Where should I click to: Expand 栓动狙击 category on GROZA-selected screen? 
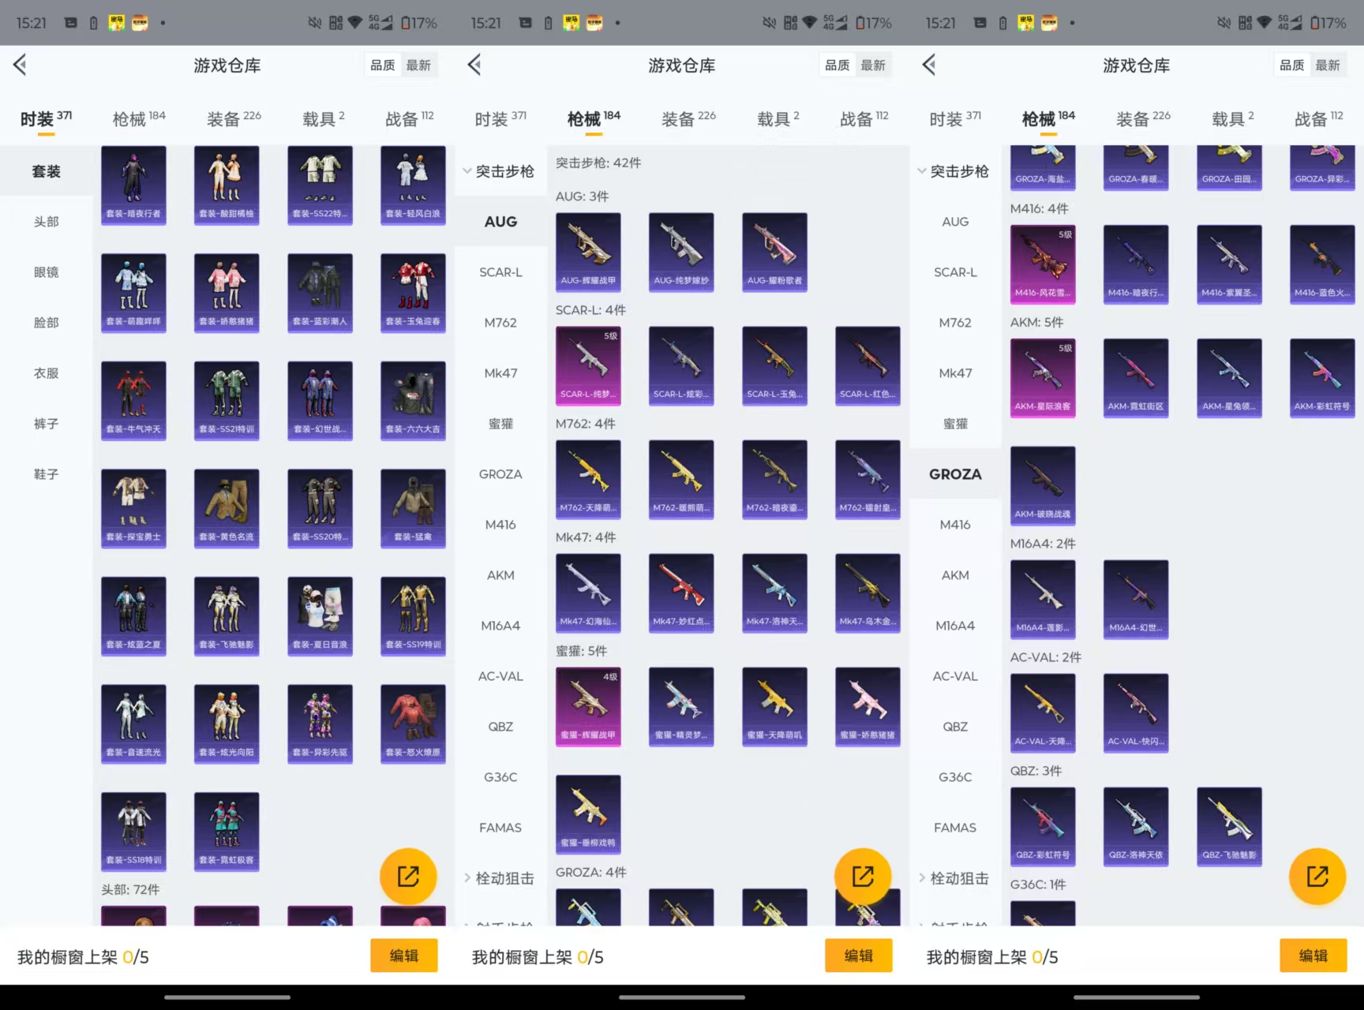click(x=954, y=878)
